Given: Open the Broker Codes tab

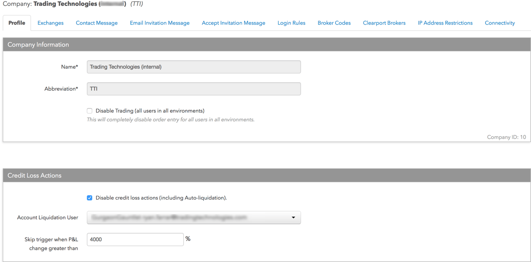Looking at the screenshot, I should (334, 23).
